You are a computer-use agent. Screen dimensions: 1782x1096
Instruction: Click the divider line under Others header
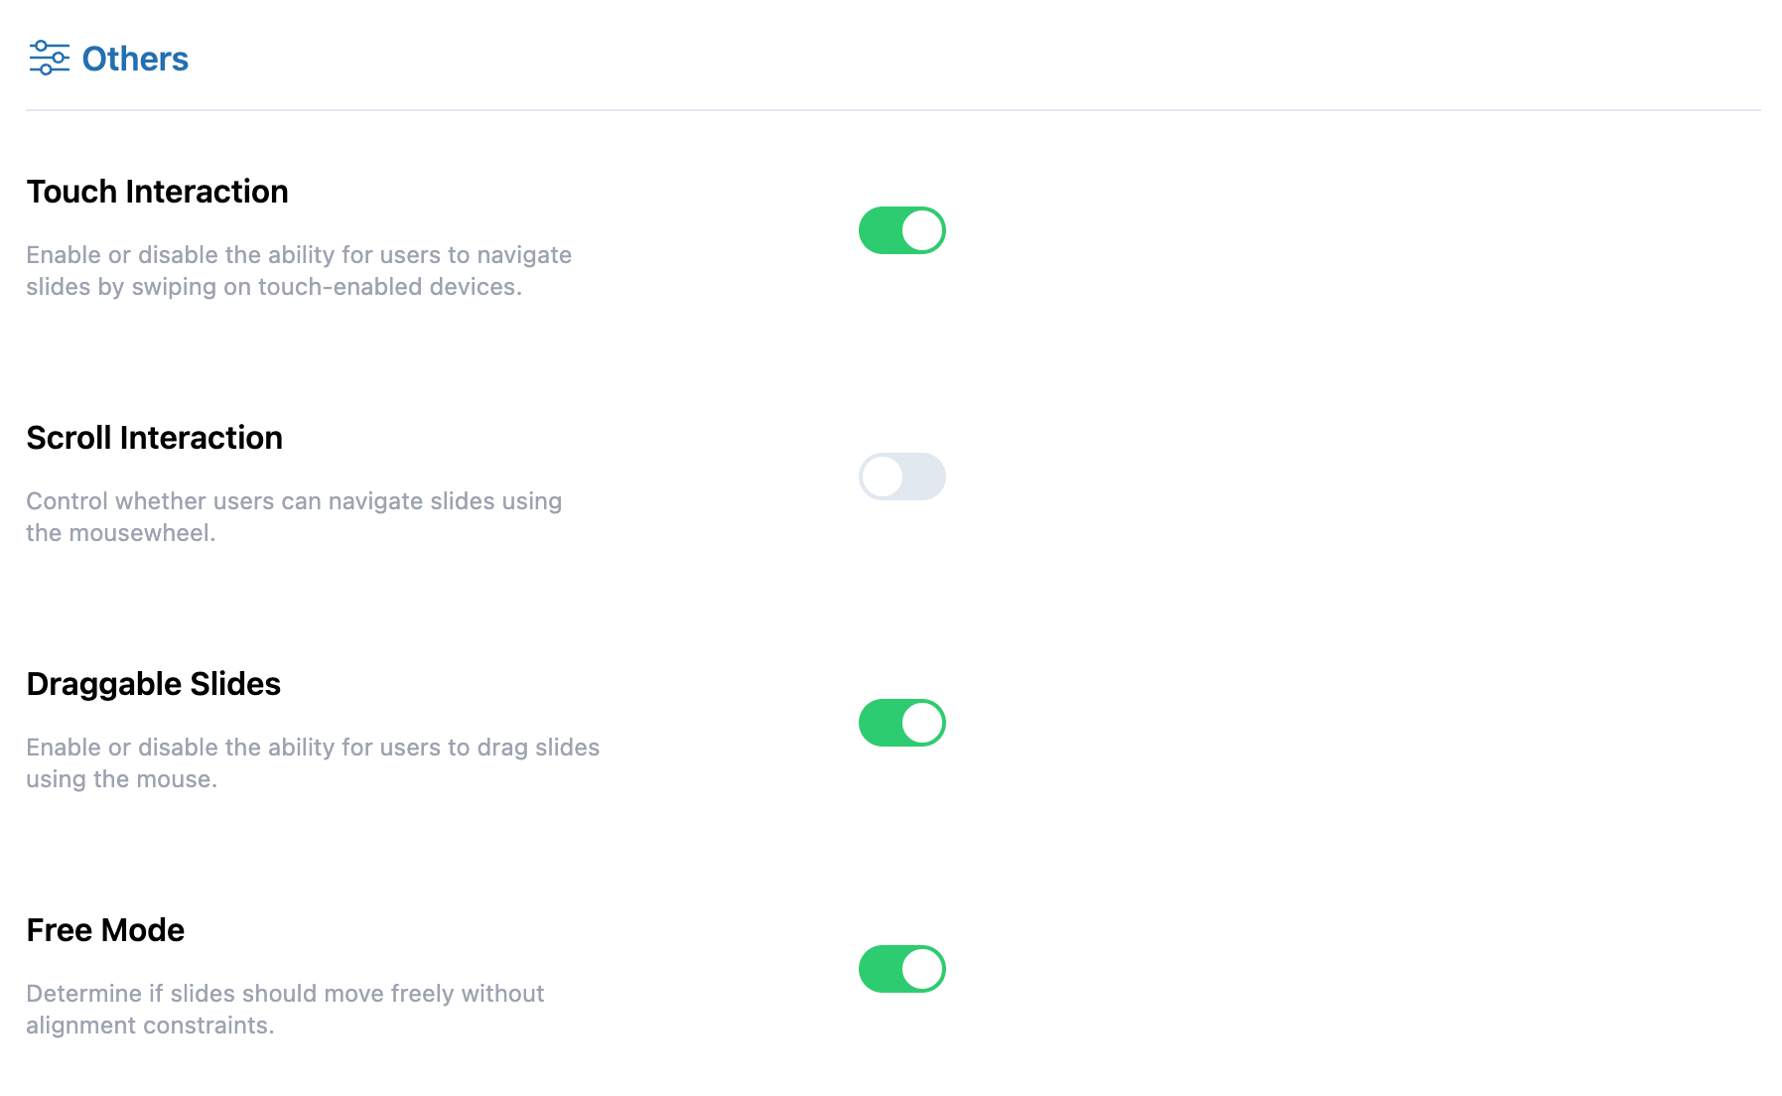pos(891,110)
